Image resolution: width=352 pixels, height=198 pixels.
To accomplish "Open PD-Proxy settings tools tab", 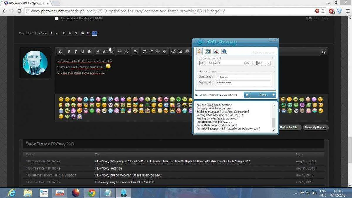I will coord(216,51).
